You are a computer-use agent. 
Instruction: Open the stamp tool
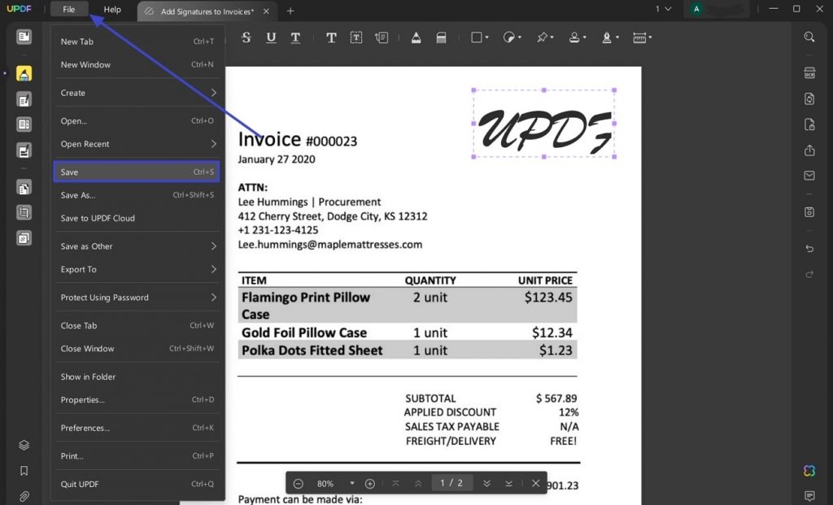point(575,37)
